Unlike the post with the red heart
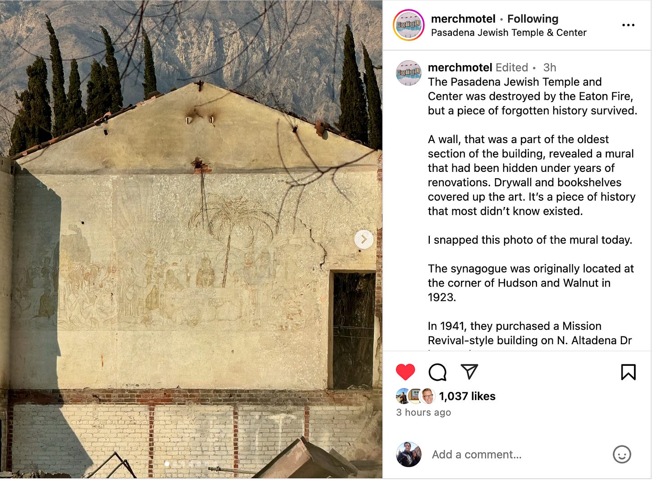Screen dimensions: 656x481 coord(405,372)
